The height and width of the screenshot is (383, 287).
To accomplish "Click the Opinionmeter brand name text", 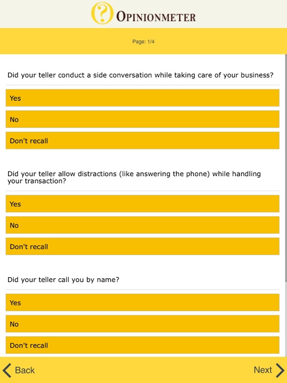I will click(x=156, y=17).
